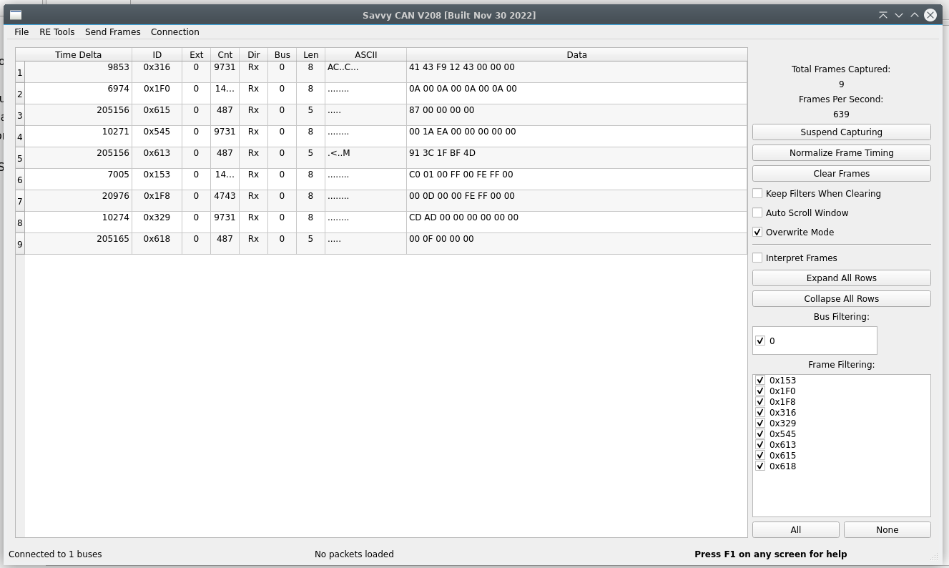Uncheck the 0x1F0 frame filter
This screenshot has height=568, width=949.
point(760,391)
